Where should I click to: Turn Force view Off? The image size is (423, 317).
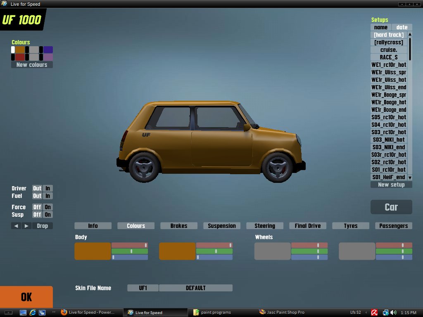pyautogui.click(x=37, y=207)
